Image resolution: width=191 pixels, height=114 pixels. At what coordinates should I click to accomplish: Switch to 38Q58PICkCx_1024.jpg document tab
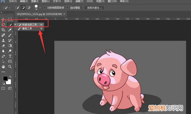click(39, 14)
